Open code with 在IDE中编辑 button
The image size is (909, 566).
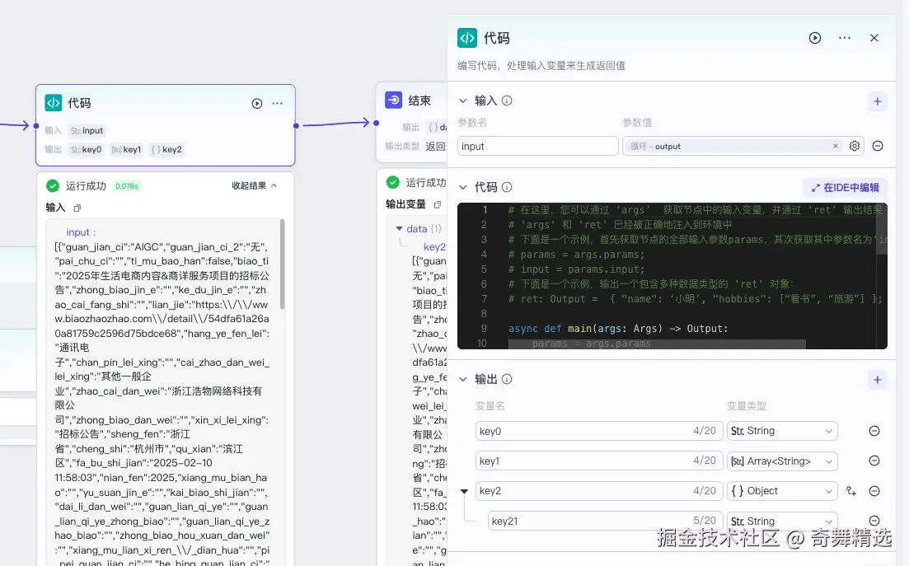[x=846, y=188]
